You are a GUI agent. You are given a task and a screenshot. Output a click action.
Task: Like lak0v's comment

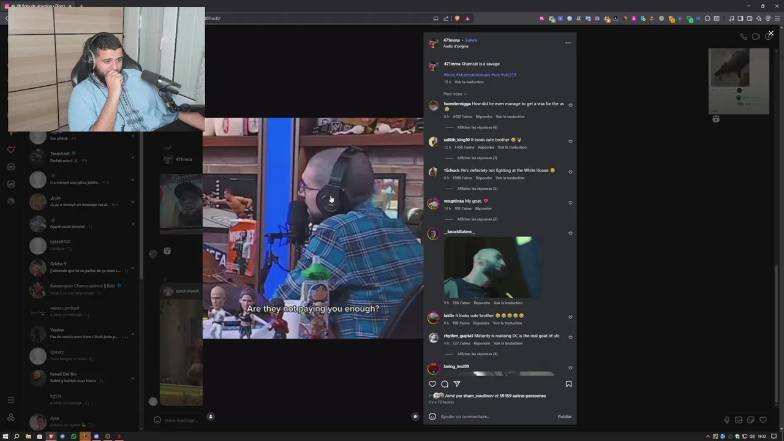(x=570, y=317)
